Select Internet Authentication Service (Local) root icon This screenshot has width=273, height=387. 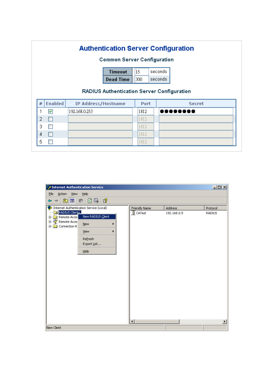coord(50,208)
